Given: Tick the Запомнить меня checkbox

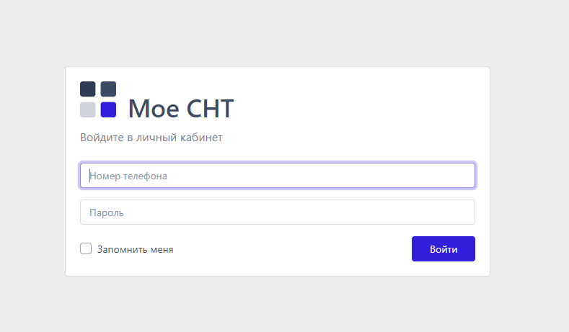Looking at the screenshot, I should [86, 249].
